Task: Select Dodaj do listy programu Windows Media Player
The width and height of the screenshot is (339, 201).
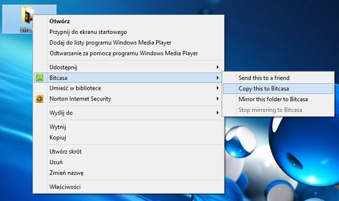Action: tap(129, 42)
